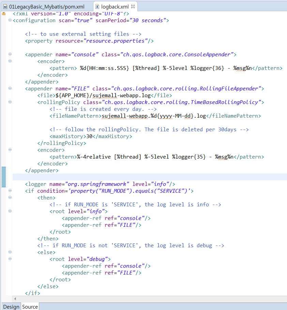Click the Maven icon on pom.xml tab
287x310 pixels.
tap(5, 7)
